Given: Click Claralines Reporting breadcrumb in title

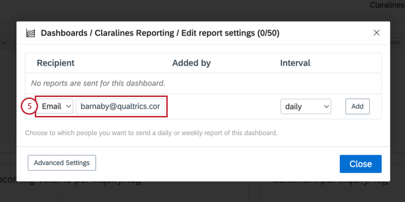Looking at the screenshot, I should [x=134, y=33].
